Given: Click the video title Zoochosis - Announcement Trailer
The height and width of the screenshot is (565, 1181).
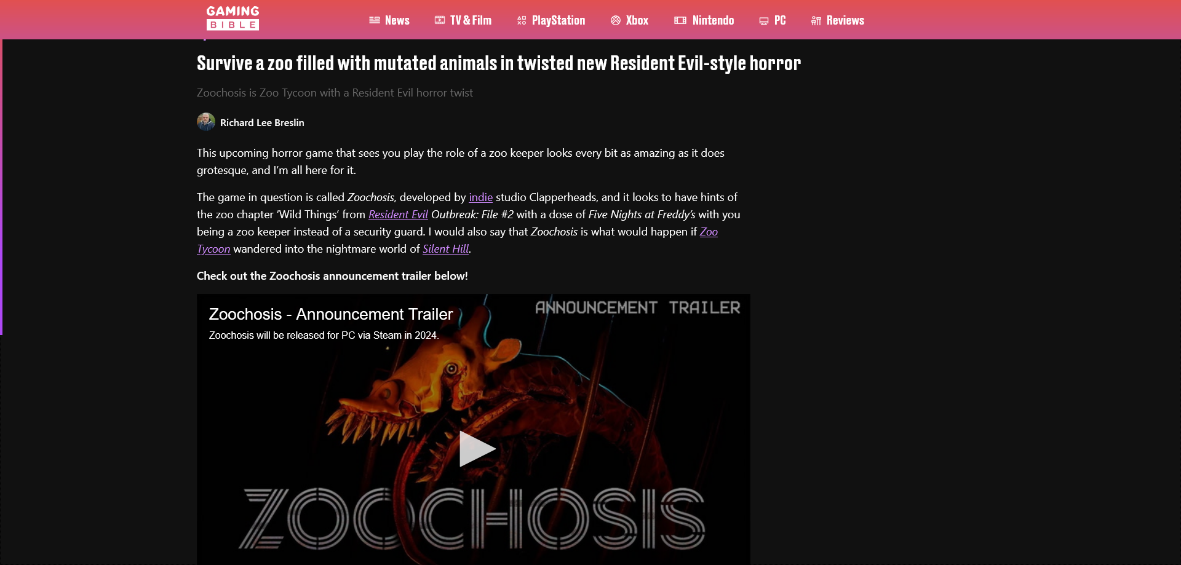Looking at the screenshot, I should [331, 314].
